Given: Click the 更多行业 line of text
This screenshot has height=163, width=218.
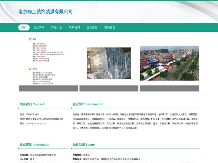Looking at the screenshot, I should (106, 159).
